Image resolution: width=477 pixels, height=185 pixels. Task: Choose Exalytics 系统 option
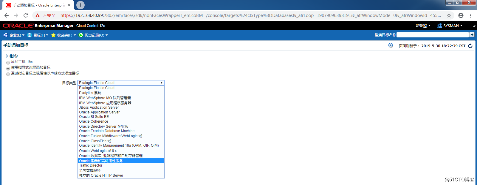121,93
